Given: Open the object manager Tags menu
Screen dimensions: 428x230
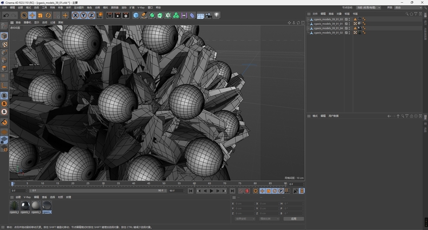Looking at the screenshot, I should click(x=346, y=13).
